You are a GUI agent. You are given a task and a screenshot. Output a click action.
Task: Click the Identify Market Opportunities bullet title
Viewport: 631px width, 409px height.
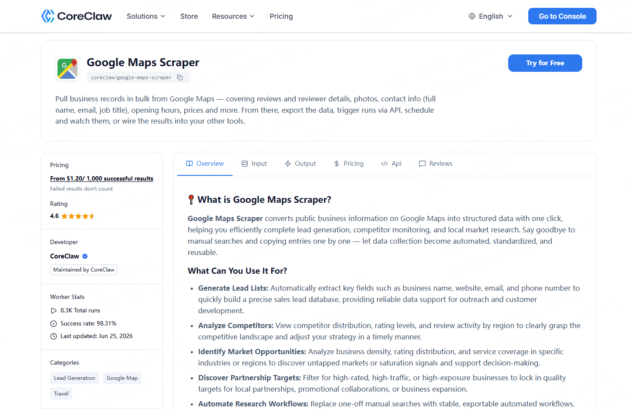252,352
